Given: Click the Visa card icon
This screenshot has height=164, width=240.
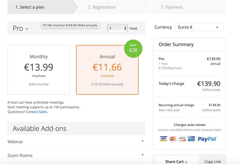Looking at the screenshot, I should pyautogui.click(x=163, y=139).
